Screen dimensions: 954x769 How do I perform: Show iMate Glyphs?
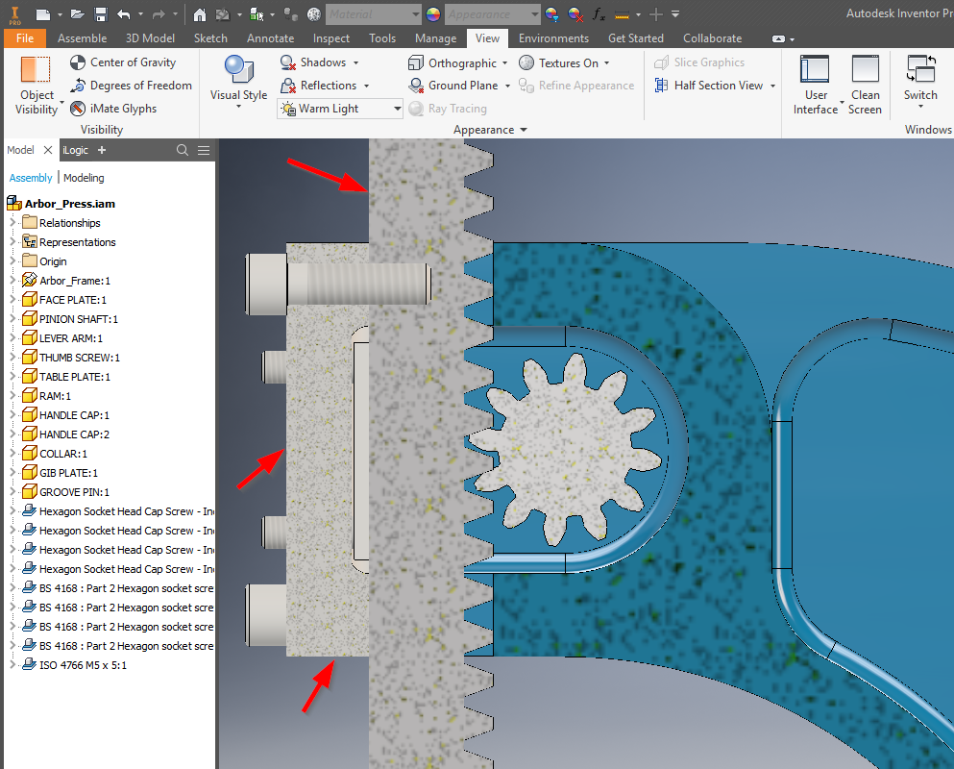pos(76,108)
